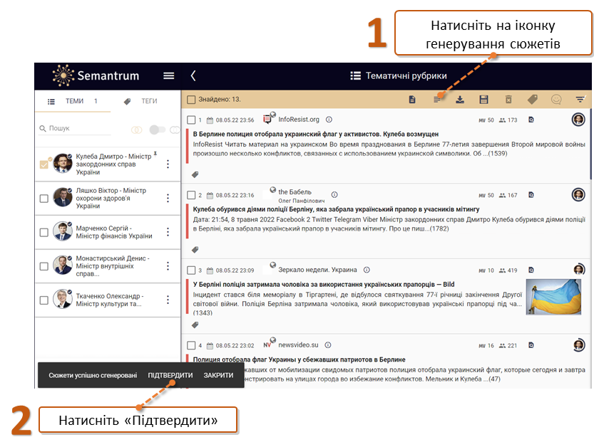Select the checkbox for article 2
This screenshot has width=594, height=442.
[191, 195]
